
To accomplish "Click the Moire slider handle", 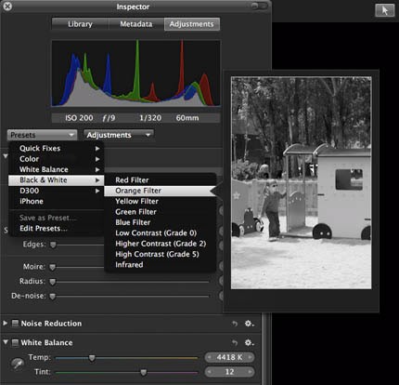I will click(x=53, y=267).
